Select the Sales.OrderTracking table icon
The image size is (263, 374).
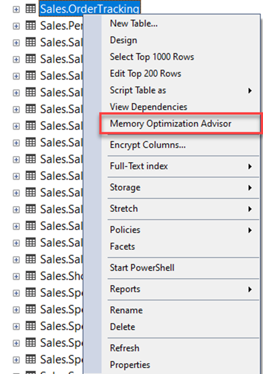pyautogui.click(x=31, y=9)
